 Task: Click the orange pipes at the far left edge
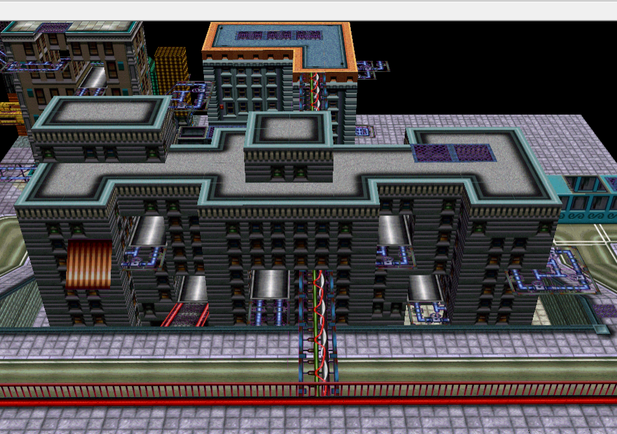click(9, 116)
